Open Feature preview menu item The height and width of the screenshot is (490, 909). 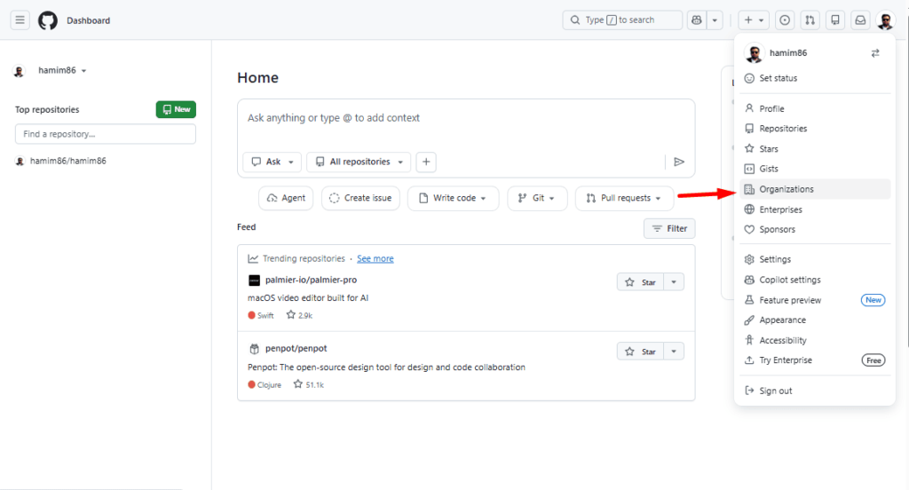pyautogui.click(x=815, y=300)
